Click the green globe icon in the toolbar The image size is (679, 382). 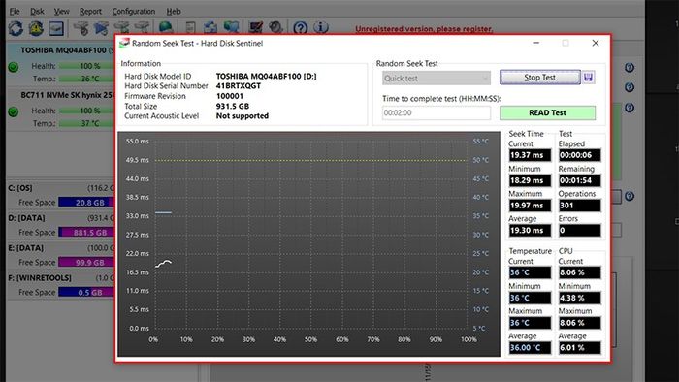(x=166, y=28)
